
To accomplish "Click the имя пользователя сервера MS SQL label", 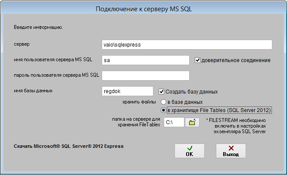I will [53, 59].
